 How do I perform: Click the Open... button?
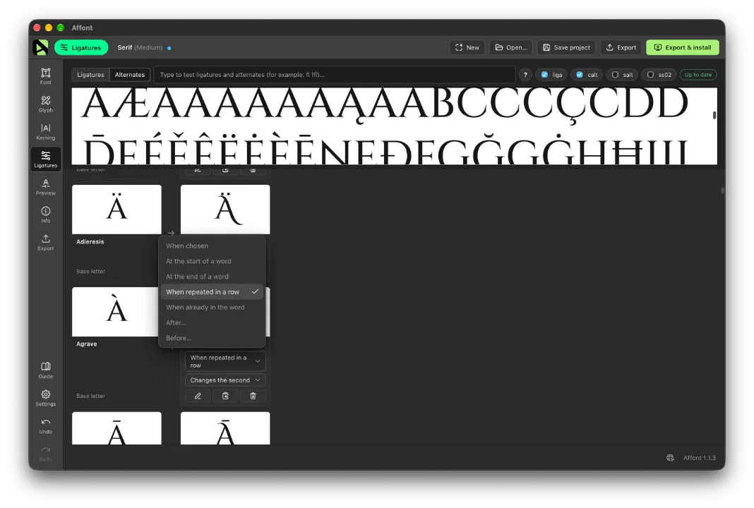(510, 47)
